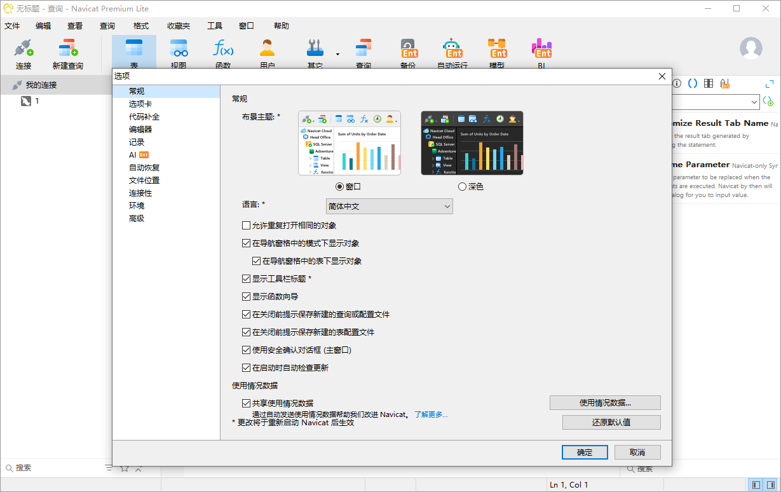Click the 还原默认值 button
The height and width of the screenshot is (492, 781).
pos(611,421)
